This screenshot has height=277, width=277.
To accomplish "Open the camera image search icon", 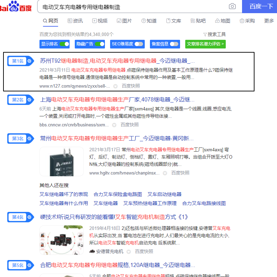I will [x=232, y=7].
